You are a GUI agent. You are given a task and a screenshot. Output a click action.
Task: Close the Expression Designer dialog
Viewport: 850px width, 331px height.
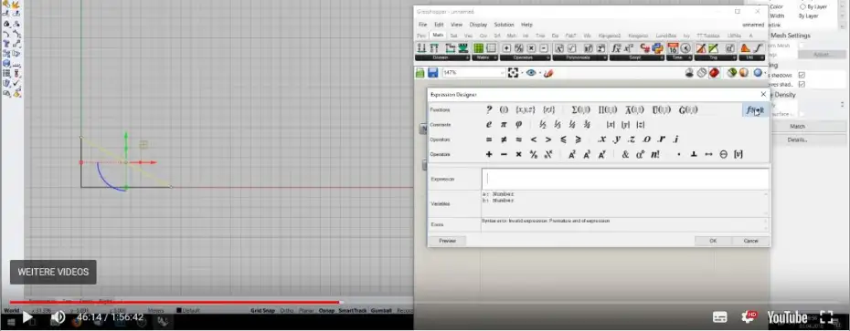pos(763,94)
